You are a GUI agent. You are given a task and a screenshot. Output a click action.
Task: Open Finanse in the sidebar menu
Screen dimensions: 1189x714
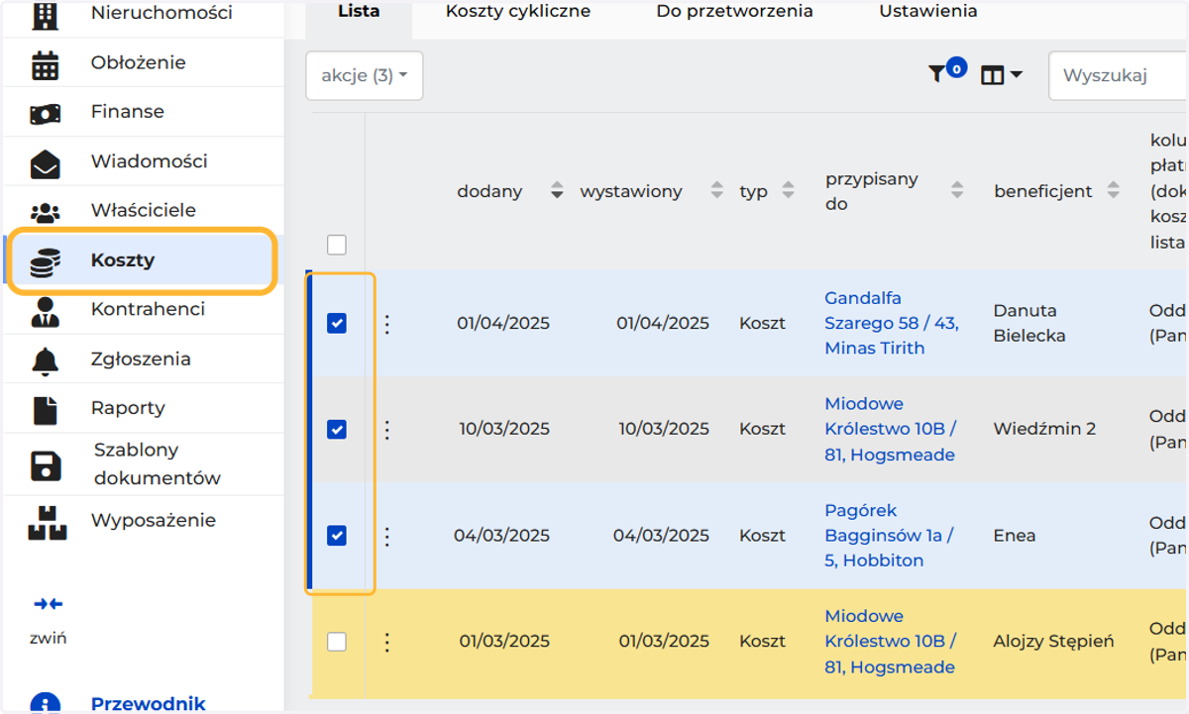(x=128, y=112)
